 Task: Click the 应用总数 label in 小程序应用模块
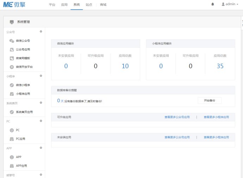[x=220, y=56]
